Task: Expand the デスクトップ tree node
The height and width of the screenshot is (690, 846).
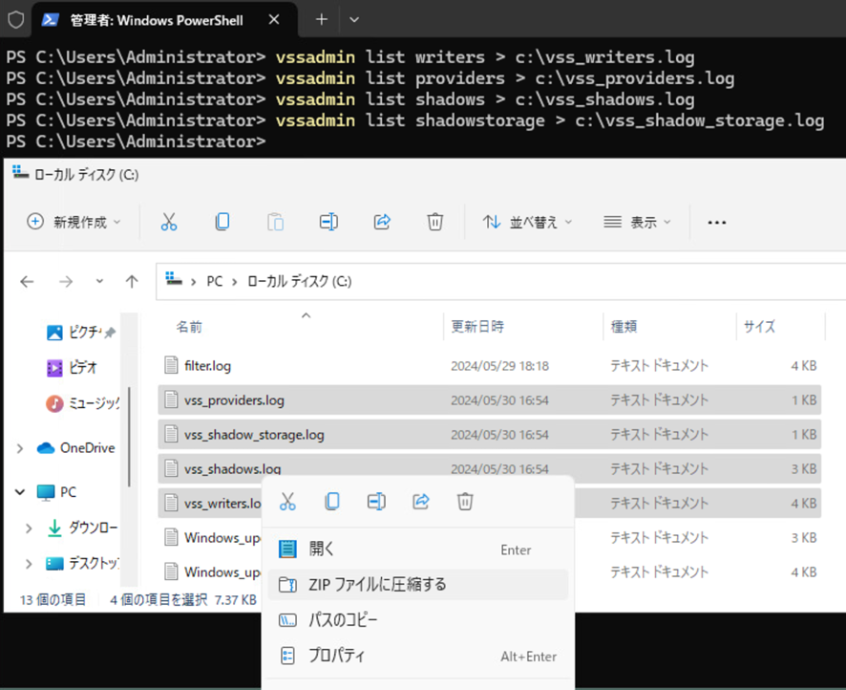Action: click(x=29, y=564)
